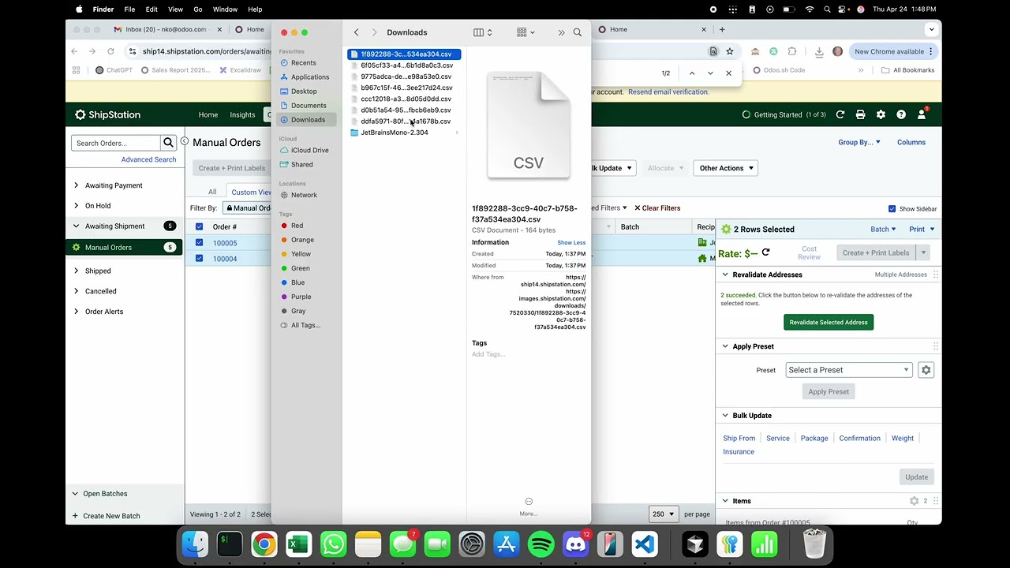The image size is (1010, 568).
Task: Uncheck the order 100005 checkbox
Action: [x=199, y=243]
